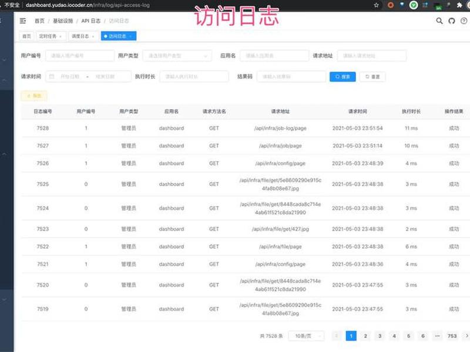470x352 pixels.
Task: Close the 访问日志 tab
Action: pos(130,36)
